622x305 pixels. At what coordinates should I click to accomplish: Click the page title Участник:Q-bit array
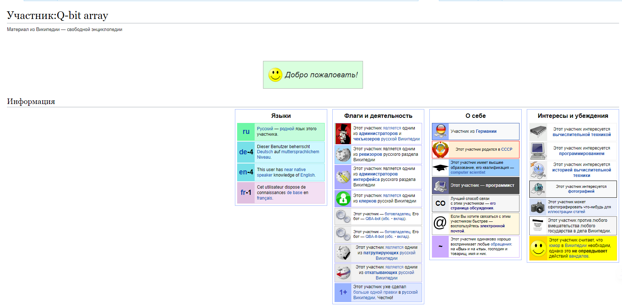pos(58,15)
